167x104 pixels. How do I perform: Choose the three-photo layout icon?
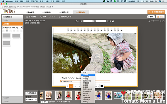tap(14, 31)
